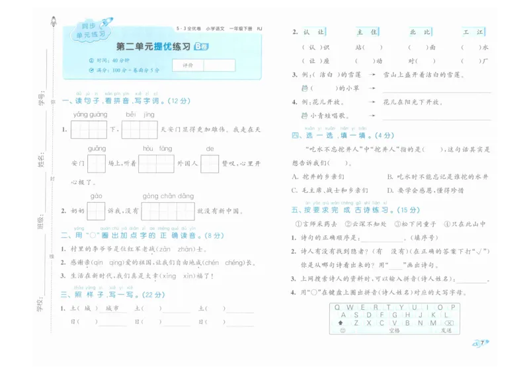Viewport: 529px width, 374px height.
Task: Click the heading 三、照样子,写一写
Action: click(x=112, y=295)
